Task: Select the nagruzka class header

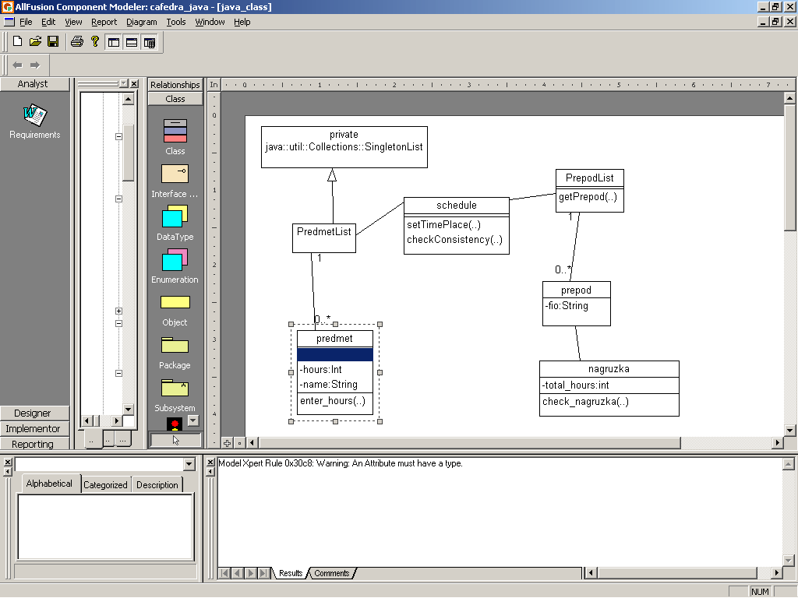Action: coord(609,368)
